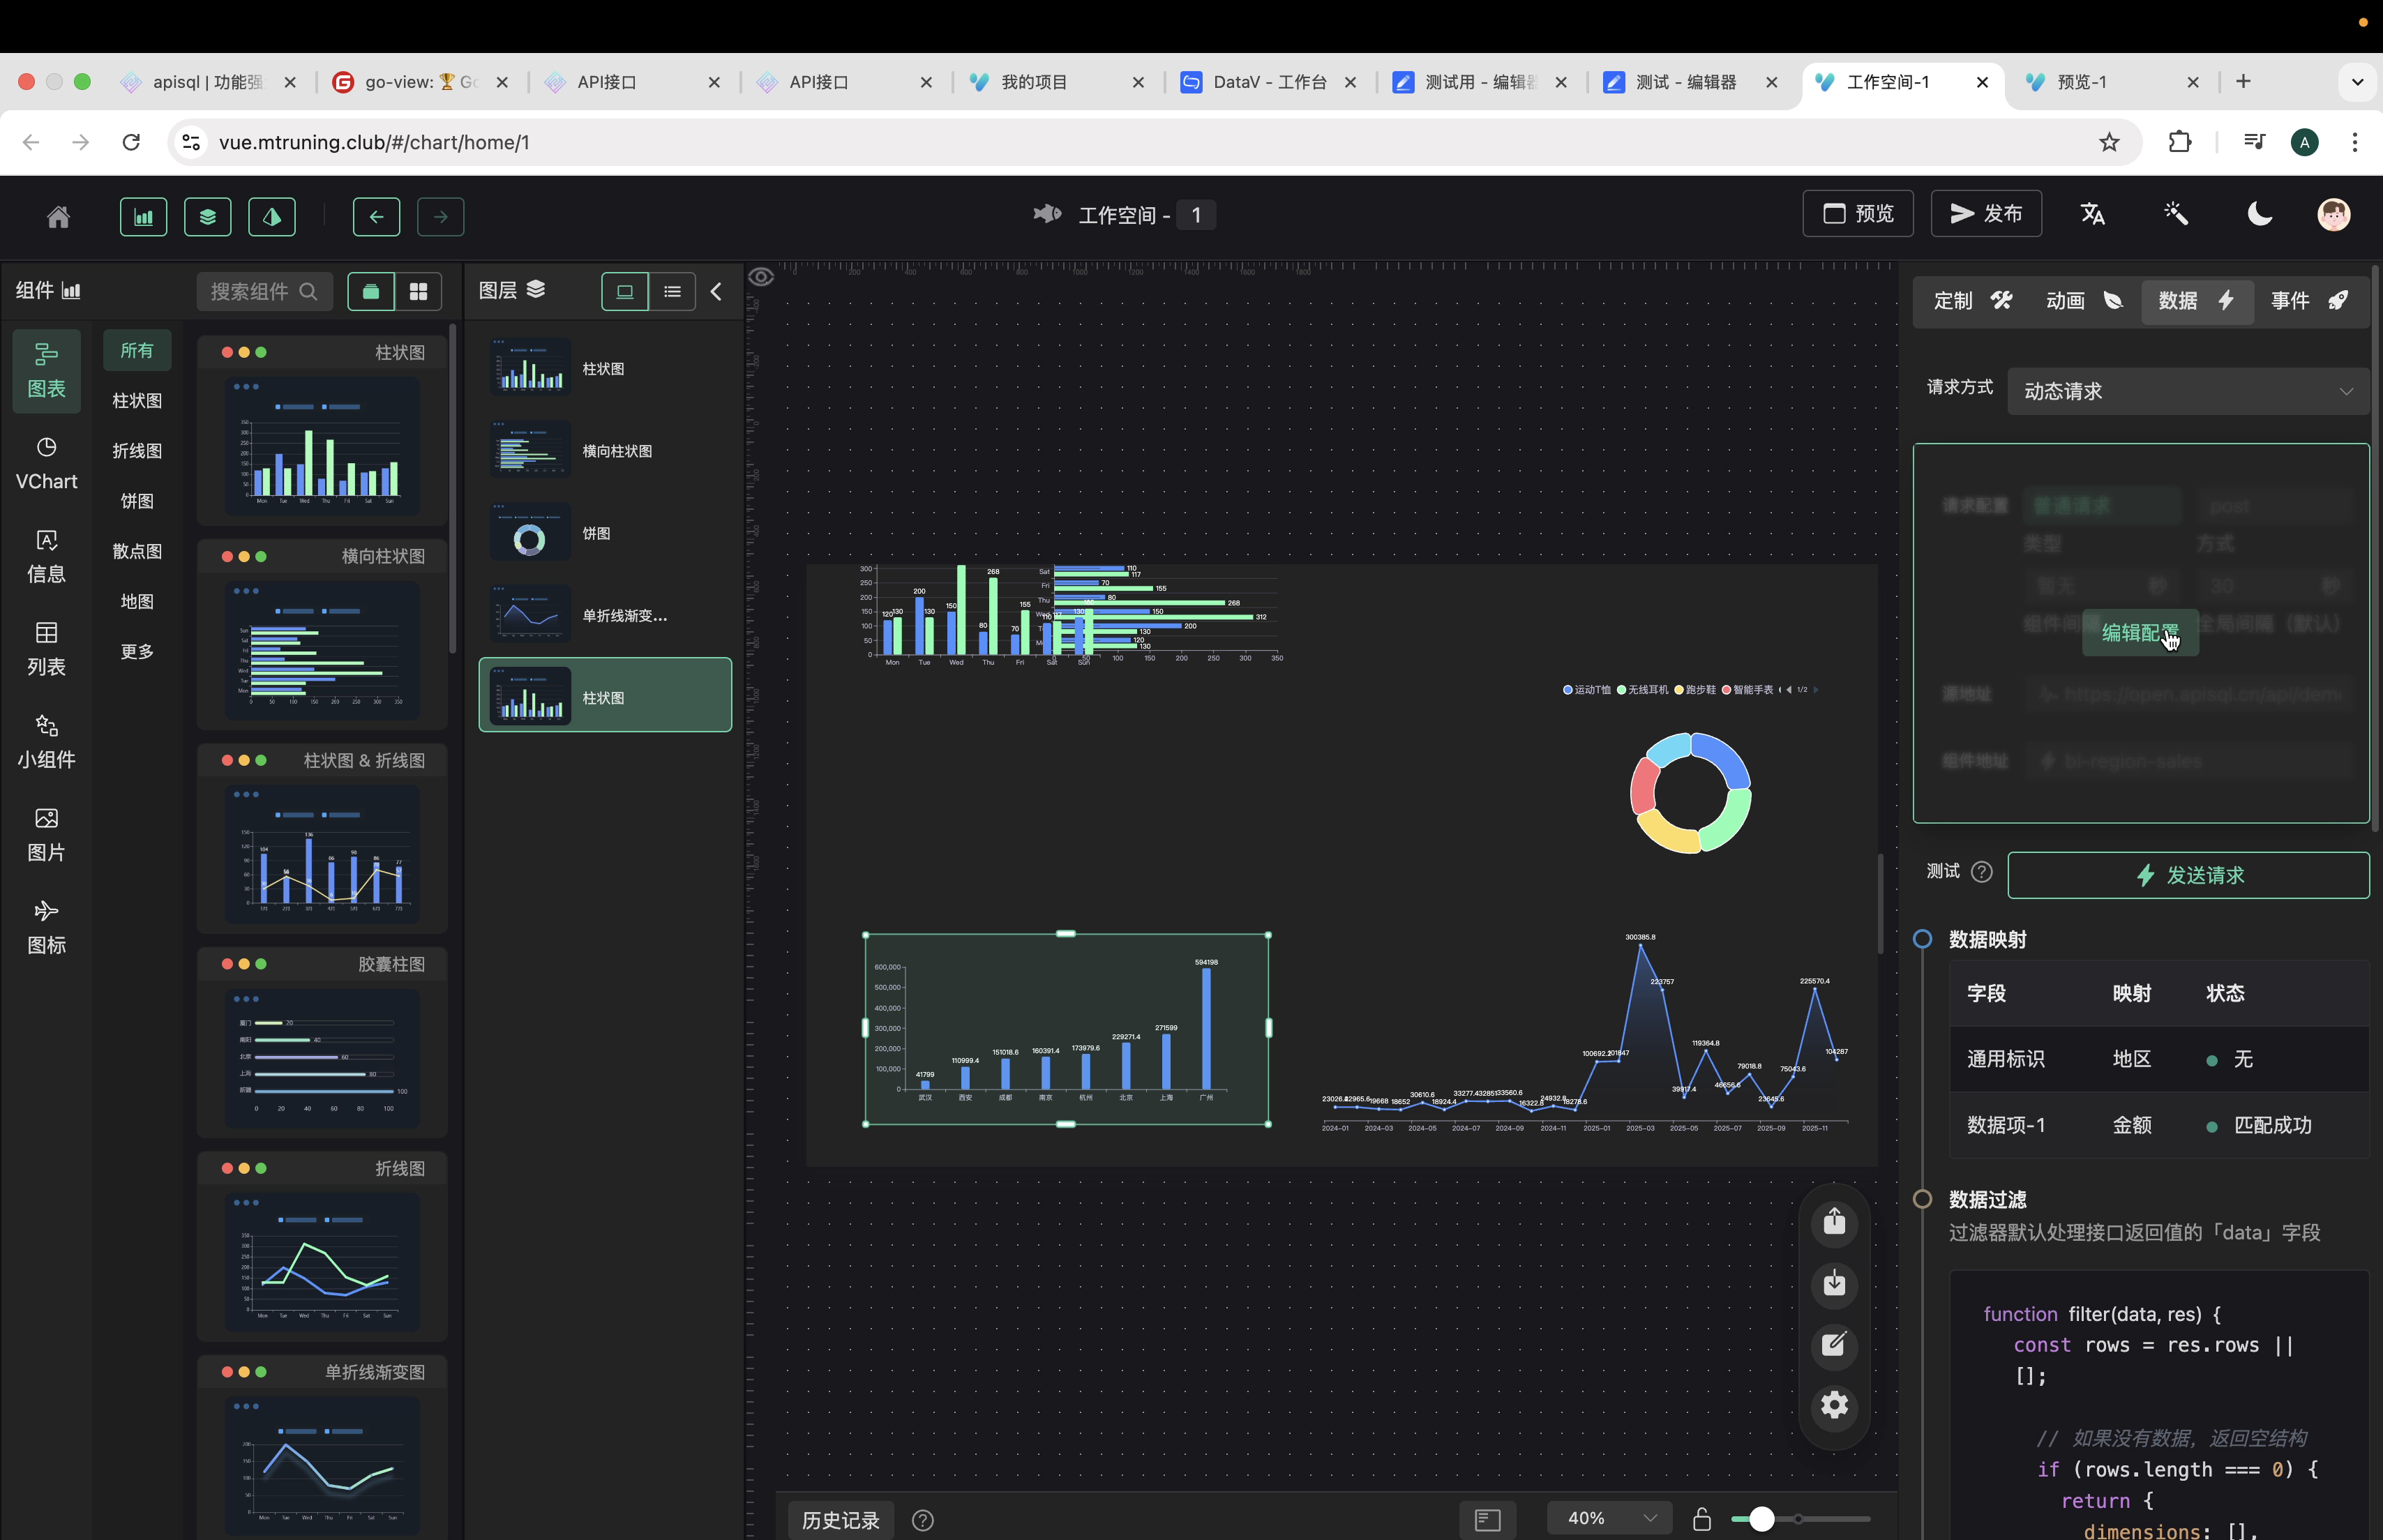This screenshot has width=2383, height=1540.
Task: Open the 请求方式 dropdown
Action: [x=2187, y=391]
